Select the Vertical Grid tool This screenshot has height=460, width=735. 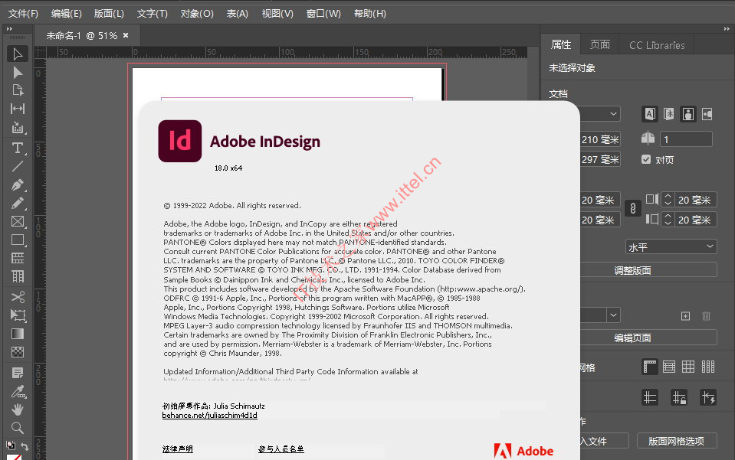pos(18,276)
